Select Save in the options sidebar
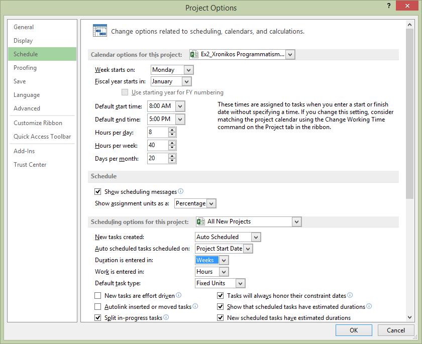The height and width of the screenshot is (344, 422). click(42, 81)
